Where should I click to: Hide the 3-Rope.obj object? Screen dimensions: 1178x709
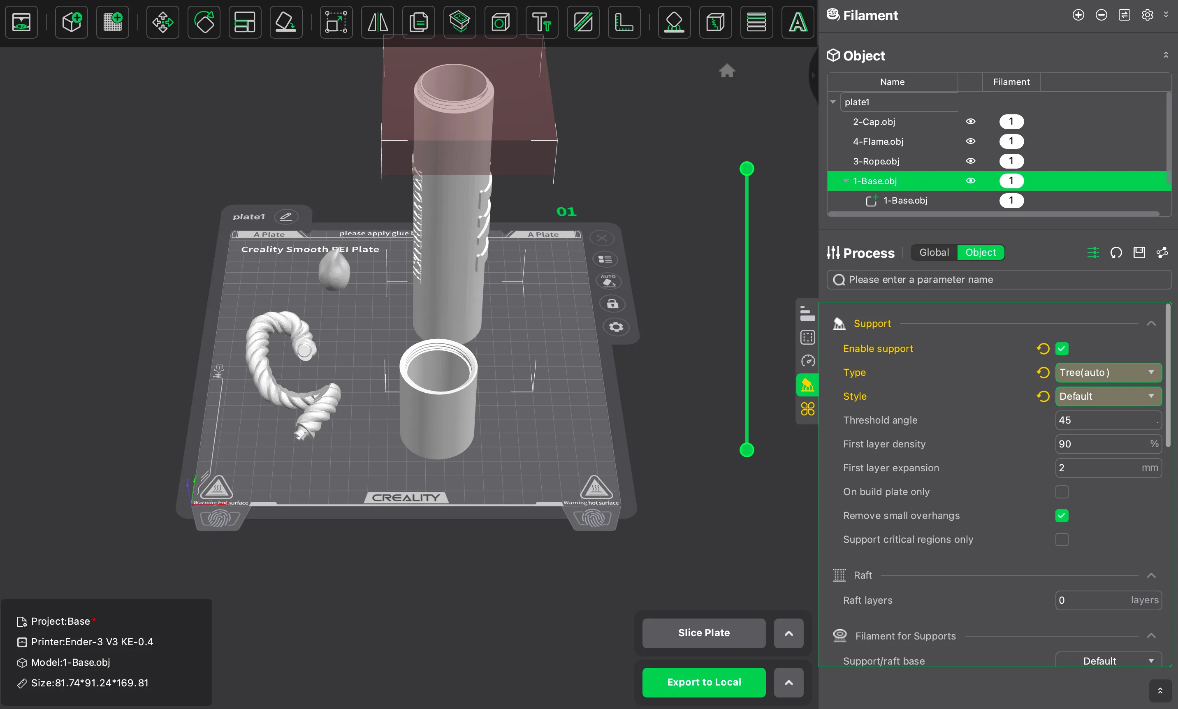[970, 161]
